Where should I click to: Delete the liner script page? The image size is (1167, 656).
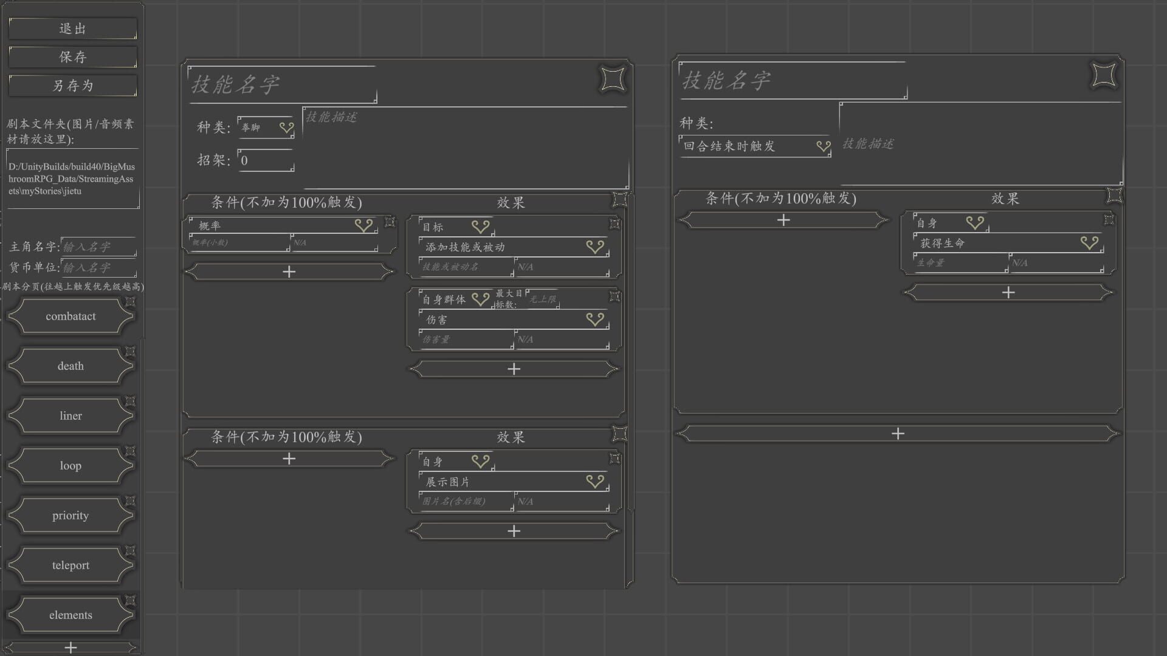coord(130,401)
